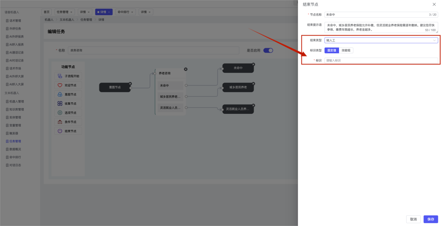Select 固定值 as the 标识类型

tap(331, 50)
